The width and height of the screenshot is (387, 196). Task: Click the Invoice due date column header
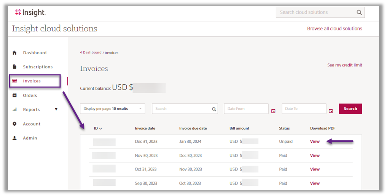pyautogui.click(x=193, y=128)
